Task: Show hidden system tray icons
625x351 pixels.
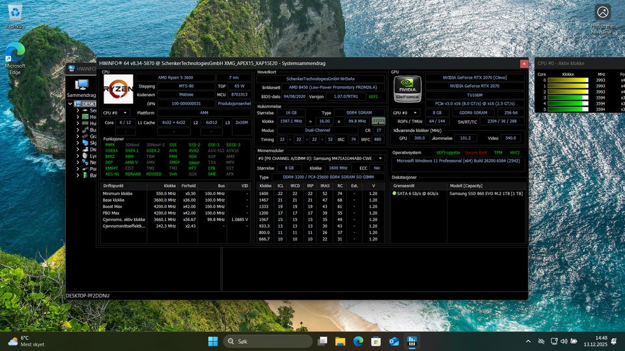Action: pyautogui.click(x=528, y=341)
